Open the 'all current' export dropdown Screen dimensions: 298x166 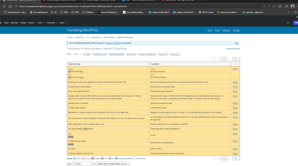pyautogui.click(x=83, y=164)
